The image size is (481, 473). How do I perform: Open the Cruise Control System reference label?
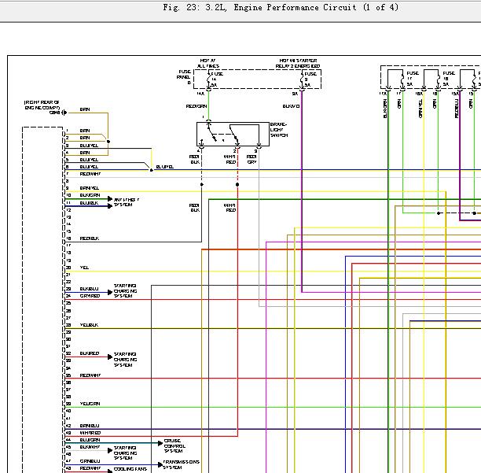coord(174,446)
